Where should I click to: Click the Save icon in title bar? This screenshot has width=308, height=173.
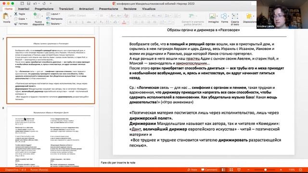pos(29,3)
